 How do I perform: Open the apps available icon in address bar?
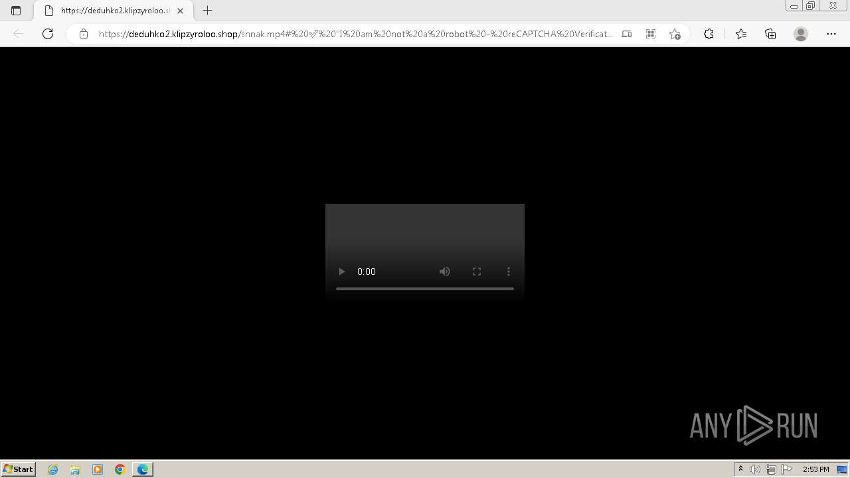click(651, 34)
